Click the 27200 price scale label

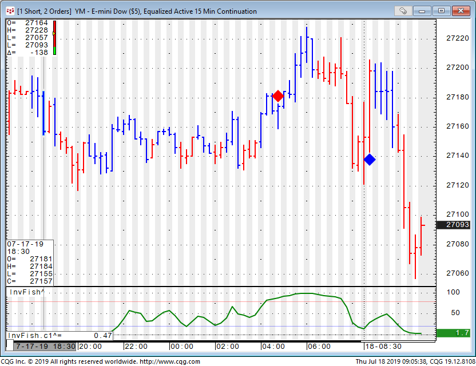click(457, 67)
